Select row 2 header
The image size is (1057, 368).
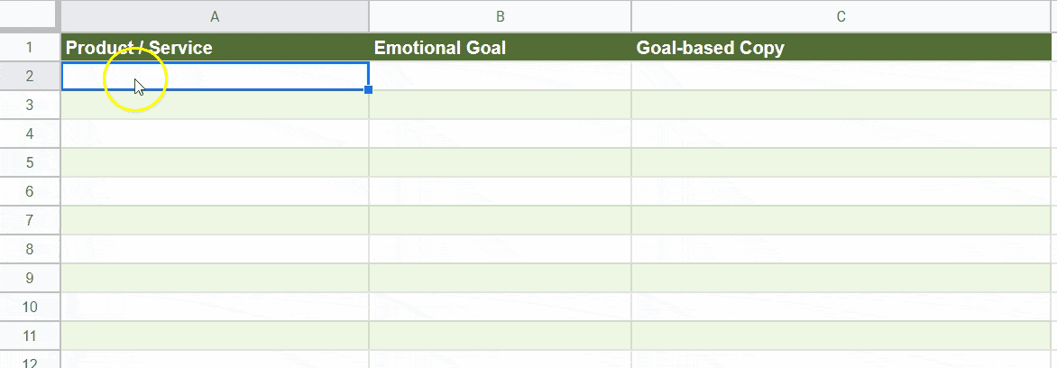(x=30, y=76)
